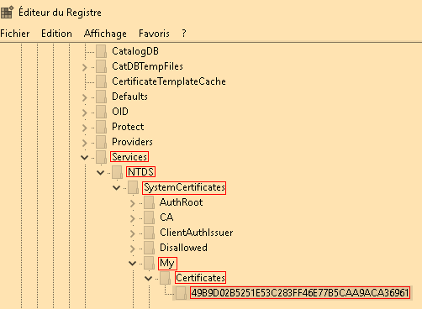Viewport: 422px width, 309px height.
Task: Expand the Providers key
Action: [x=85, y=143]
